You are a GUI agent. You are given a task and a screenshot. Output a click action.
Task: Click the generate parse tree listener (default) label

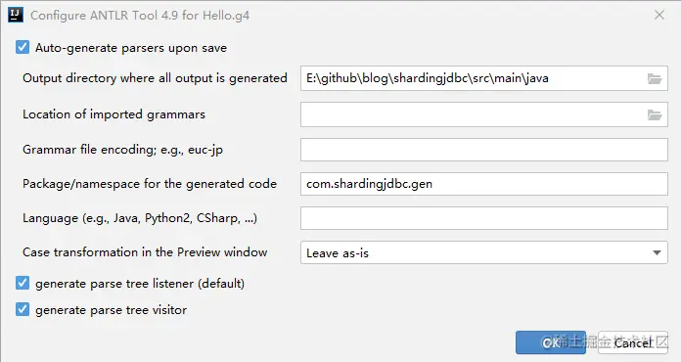[139, 284]
